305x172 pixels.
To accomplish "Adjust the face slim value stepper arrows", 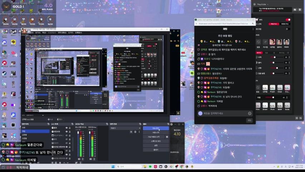I will [x=289, y=73].
